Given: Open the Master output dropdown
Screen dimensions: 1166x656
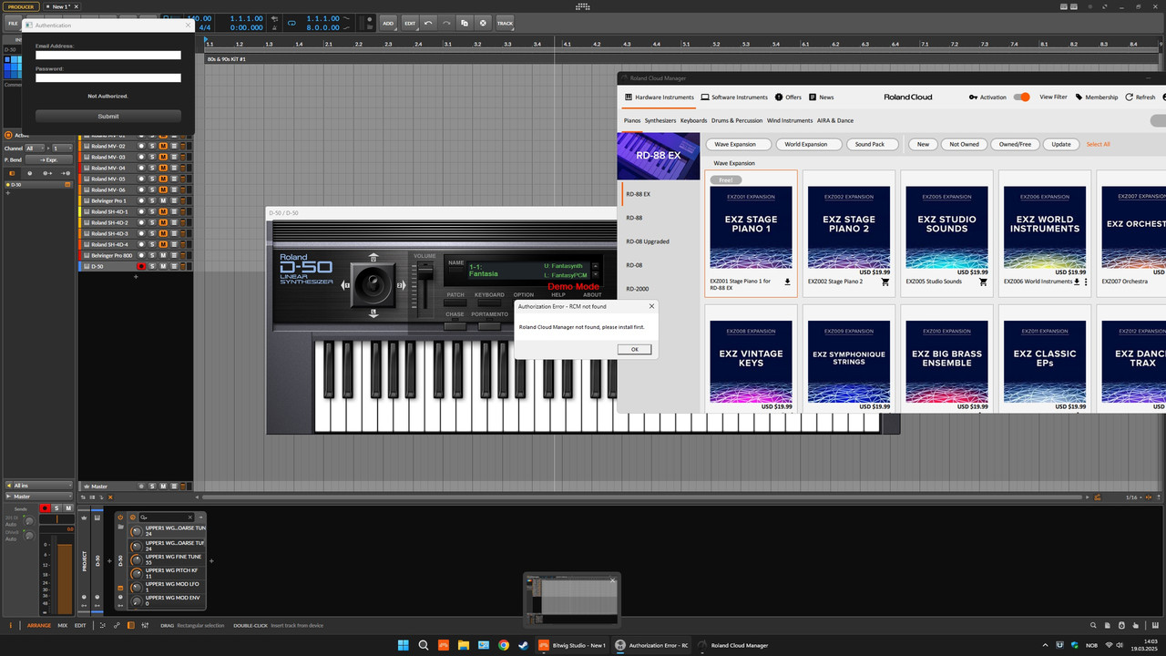Looking at the screenshot, I should (x=38, y=497).
